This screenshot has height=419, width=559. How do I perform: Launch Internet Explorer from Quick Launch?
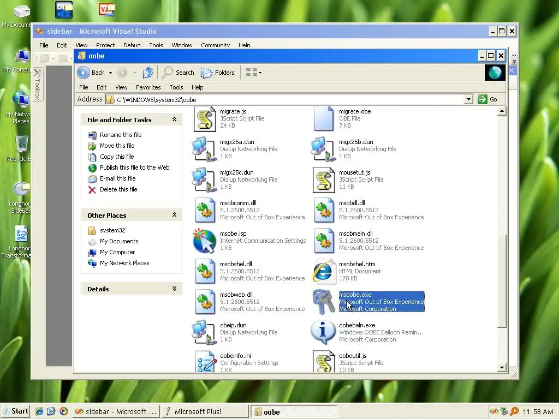click(39, 411)
